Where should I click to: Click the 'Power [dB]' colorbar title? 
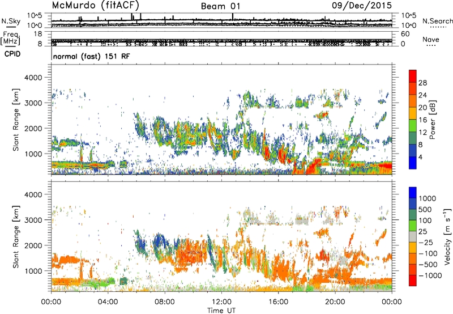tap(433, 120)
